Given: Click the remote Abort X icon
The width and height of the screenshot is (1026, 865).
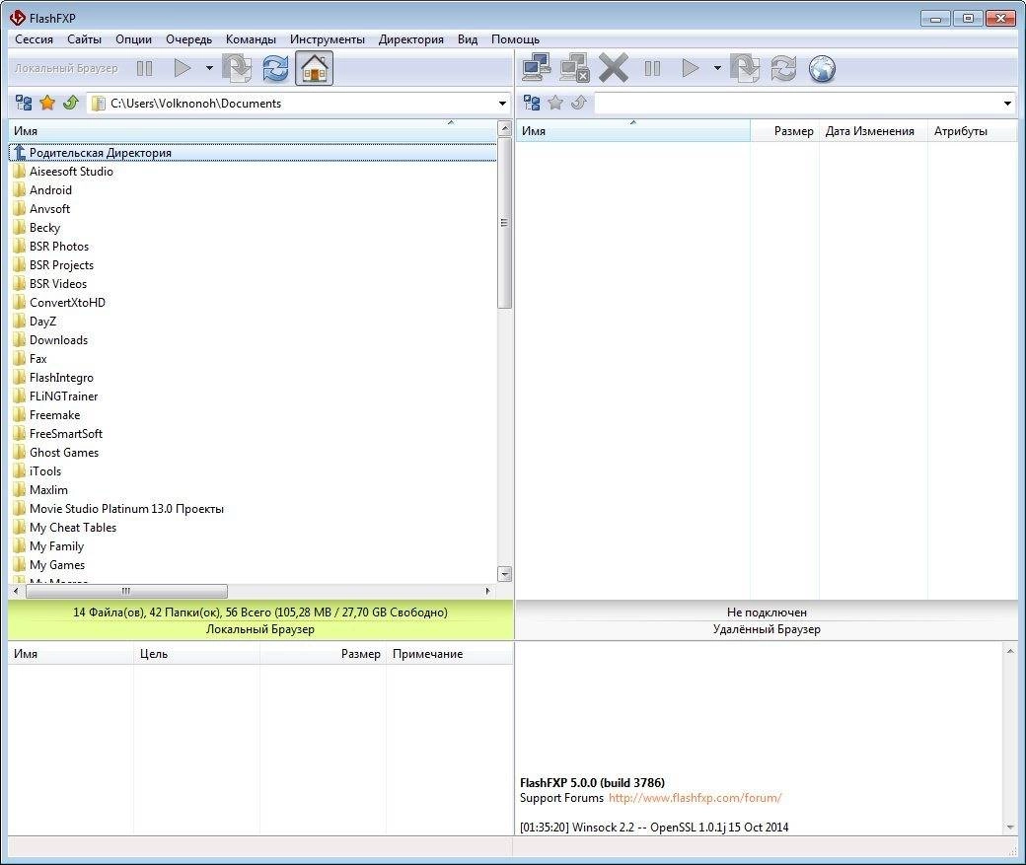Looking at the screenshot, I should pos(613,67).
